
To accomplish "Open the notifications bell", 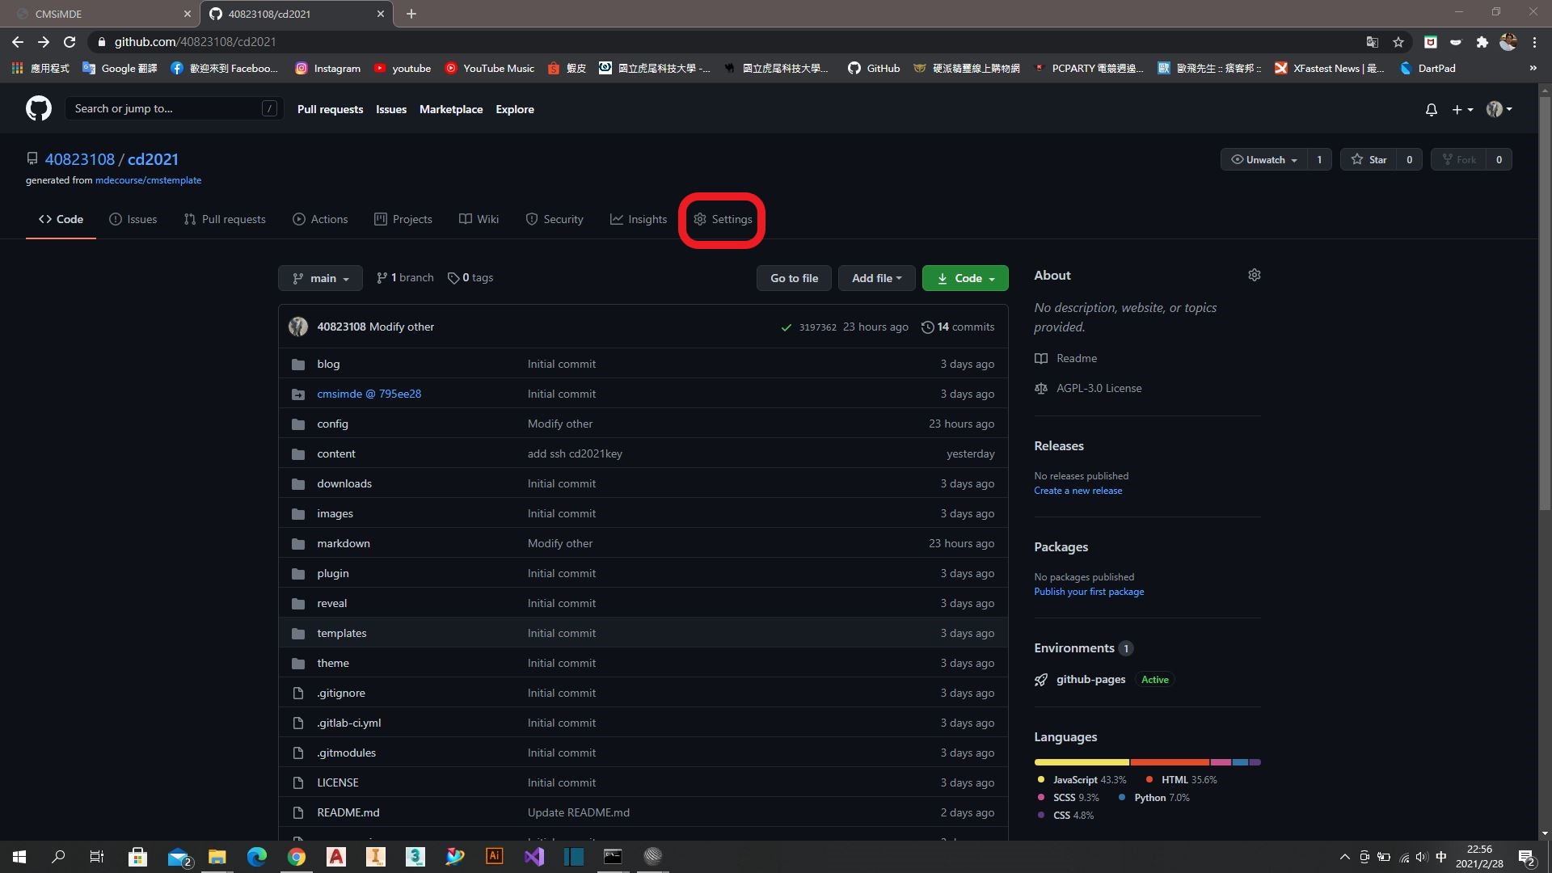I will point(1431,109).
